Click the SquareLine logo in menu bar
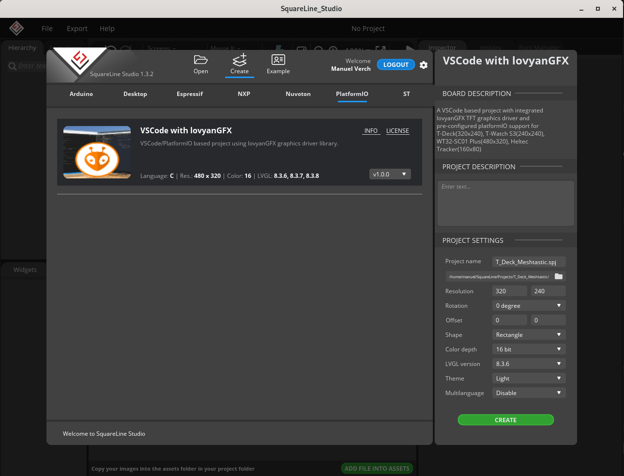The width and height of the screenshot is (624, 476). pyautogui.click(x=16, y=28)
